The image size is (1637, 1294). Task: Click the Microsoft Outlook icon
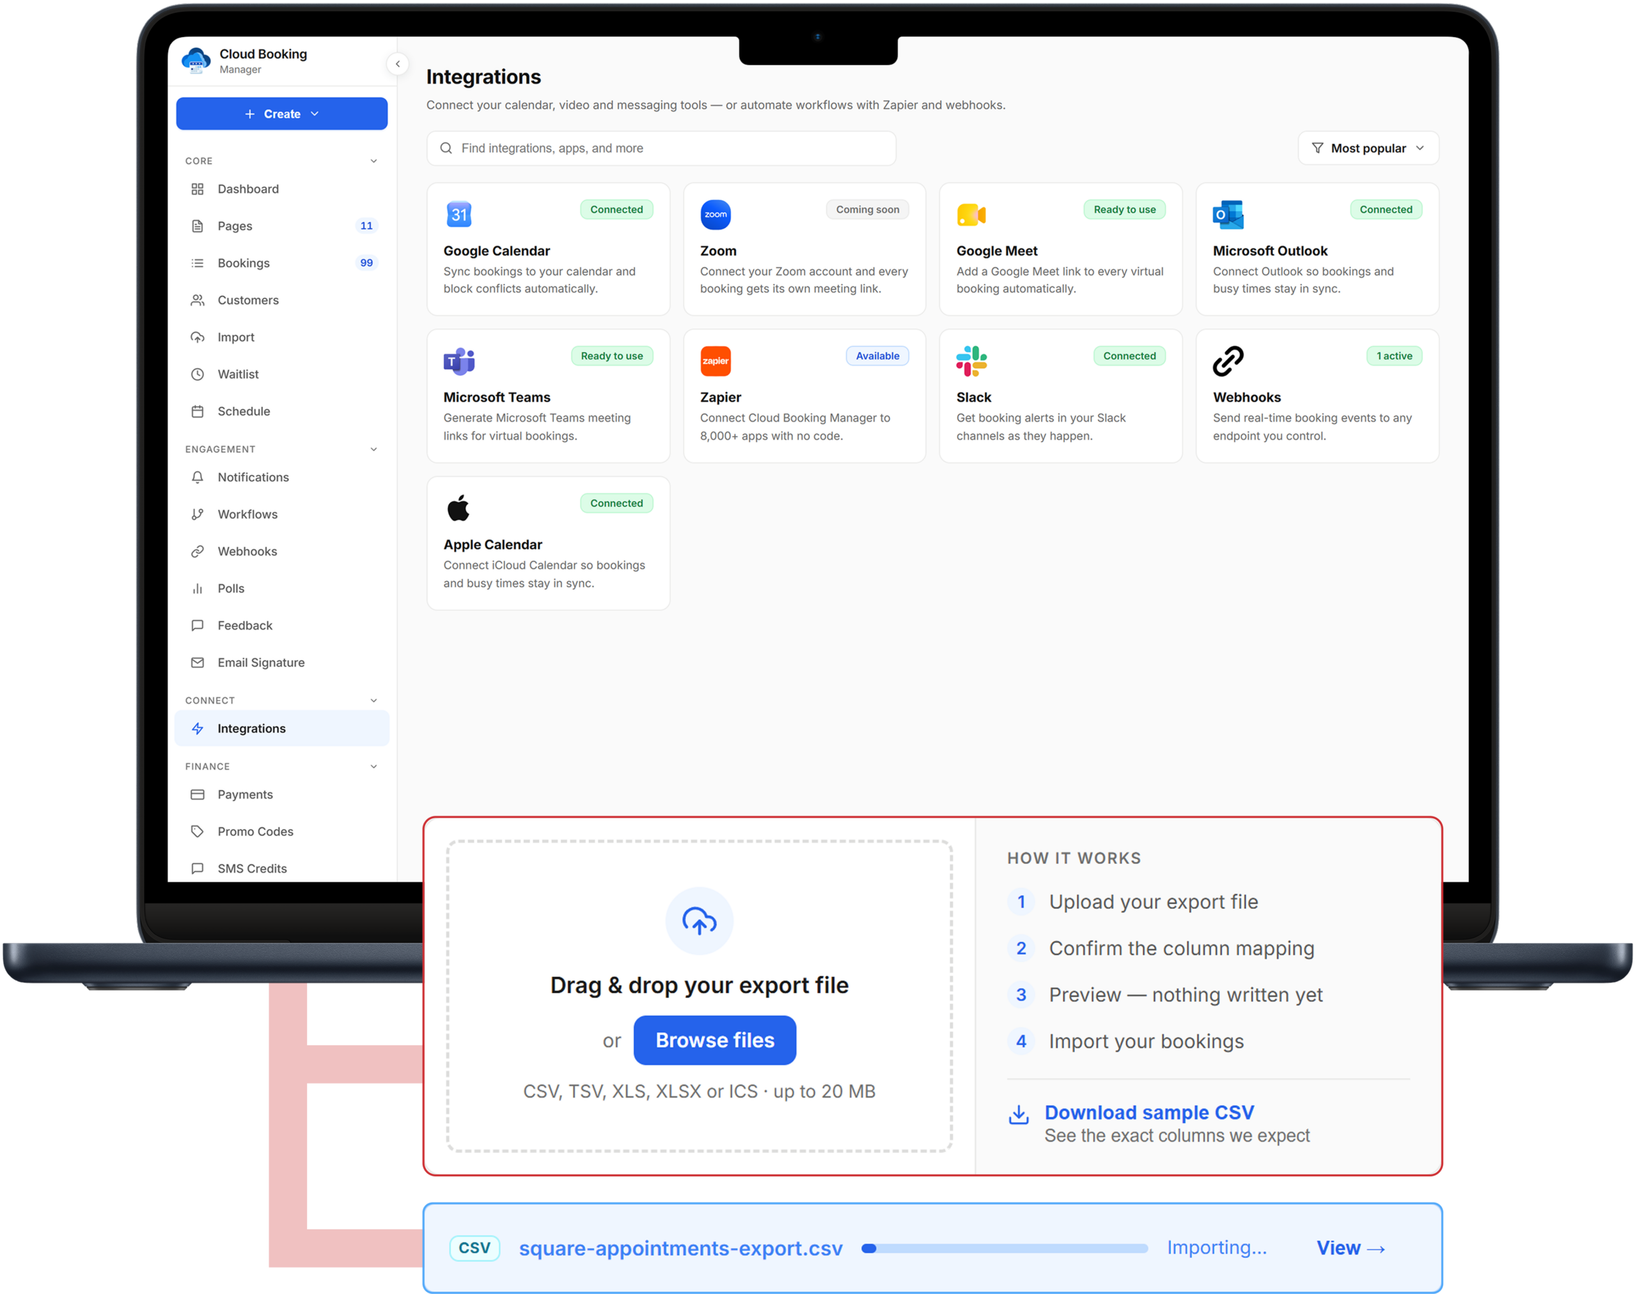pos(1228,214)
